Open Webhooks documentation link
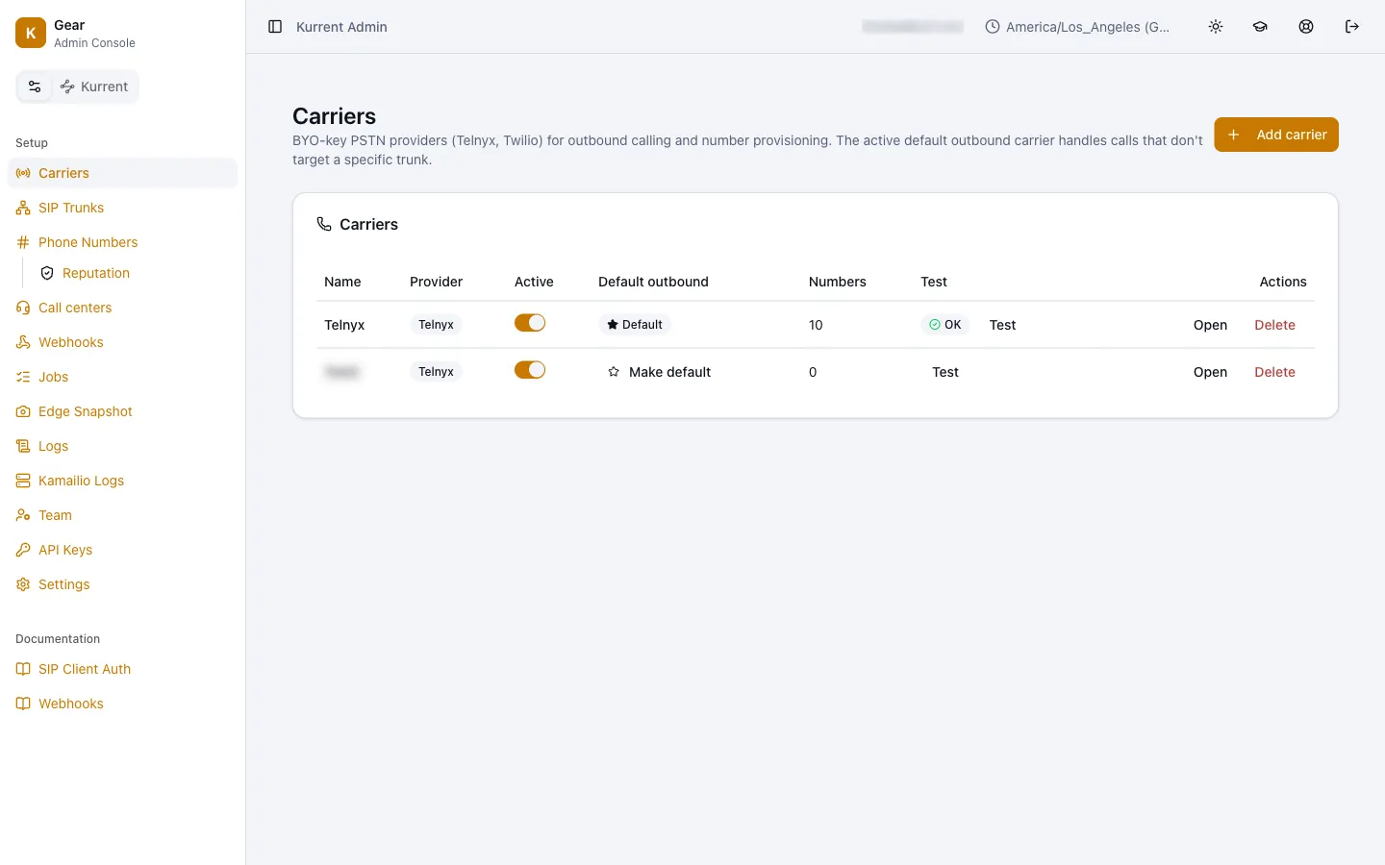Screen dimensions: 1385x865 coord(122,704)
